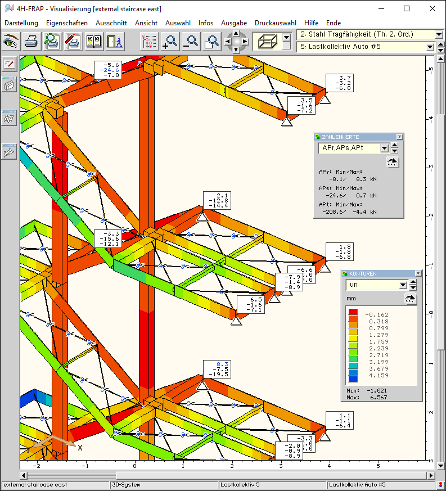Click the exit door icon
446x491 pixels.
[x=114, y=41]
